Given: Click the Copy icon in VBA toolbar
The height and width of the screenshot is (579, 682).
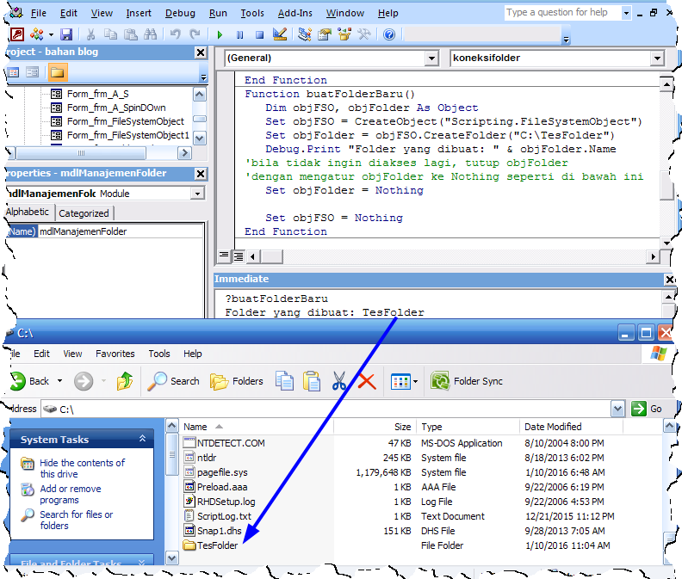Looking at the screenshot, I should click(110, 34).
